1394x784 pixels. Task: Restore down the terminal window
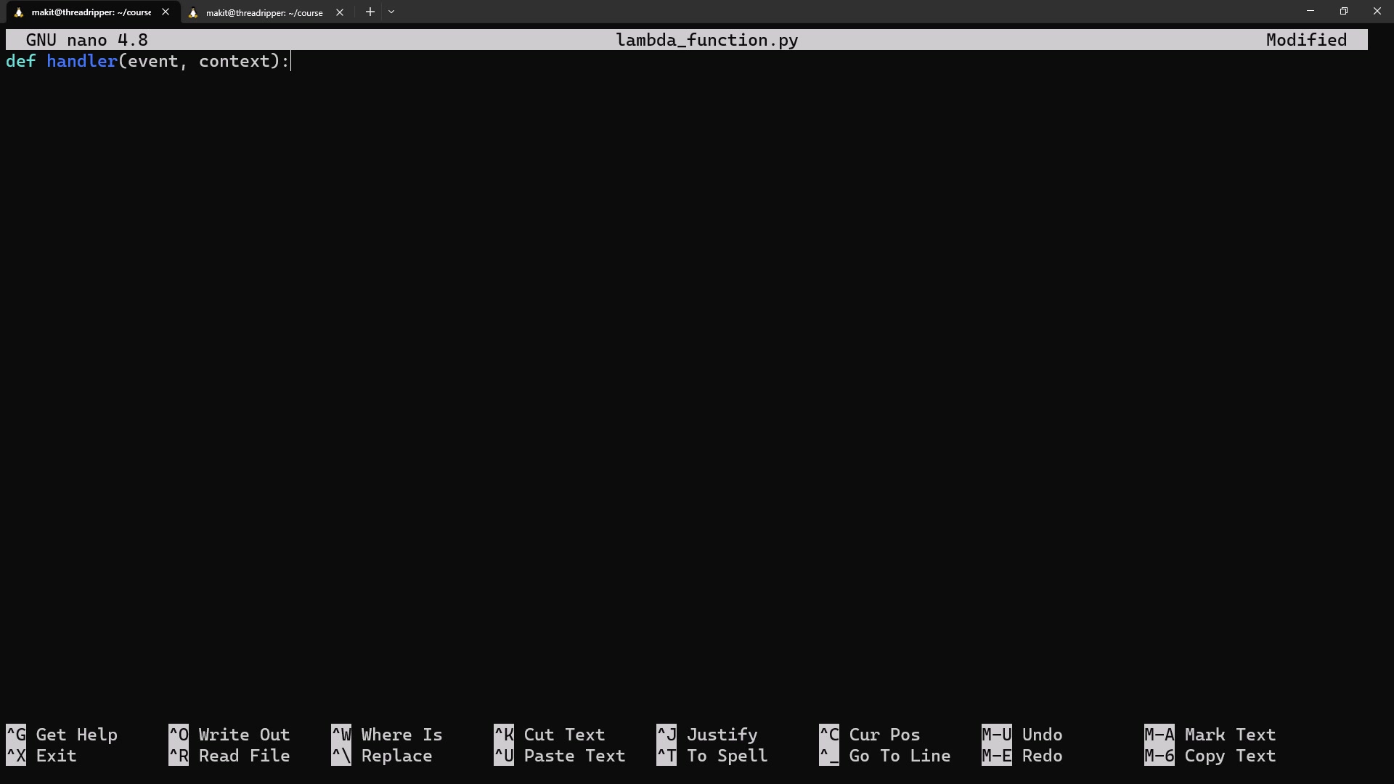click(x=1343, y=12)
